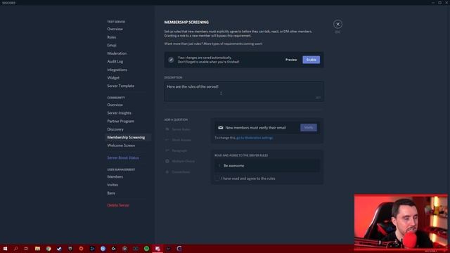450x253 pixels.
Task: Open Welcome Screen settings
Action: [121, 145]
